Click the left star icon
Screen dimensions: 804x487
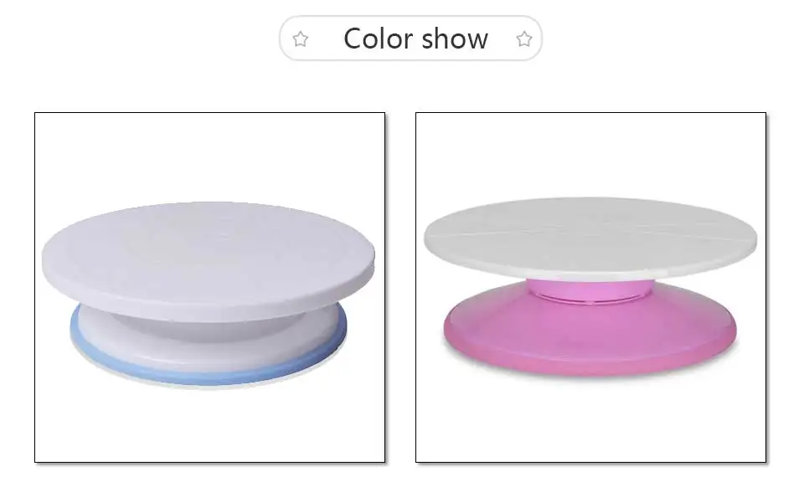tap(301, 39)
